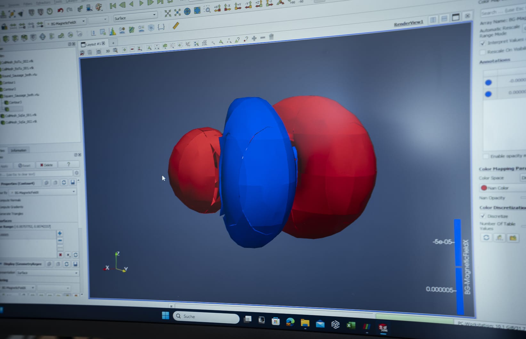Open the Surface representation dropdown in toolbar
Image resolution: width=526 pixels, height=339 pixels.
(135, 17)
